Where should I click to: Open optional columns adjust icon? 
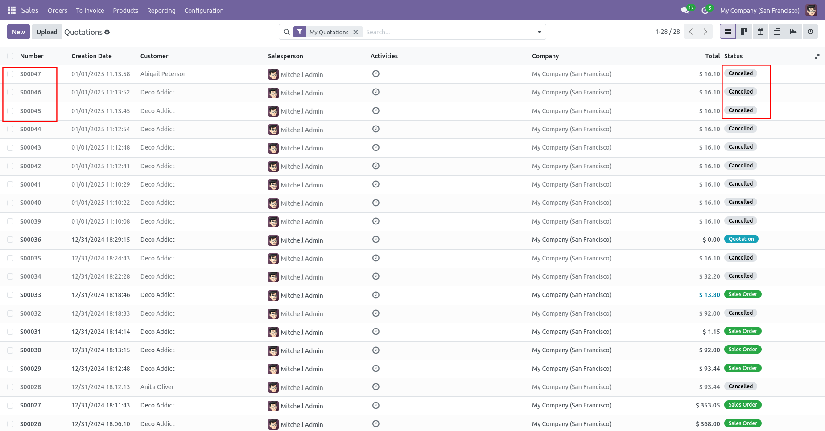click(x=817, y=57)
